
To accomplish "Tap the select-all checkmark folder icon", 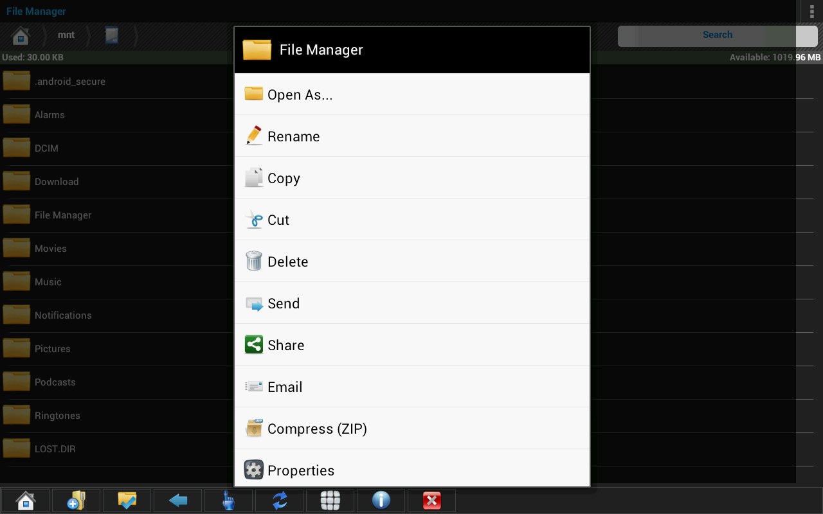I will point(127,501).
